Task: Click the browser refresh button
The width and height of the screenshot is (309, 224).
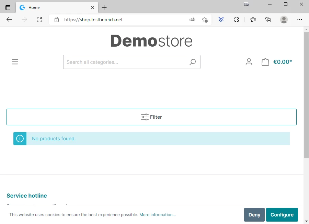Action: coord(39,20)
